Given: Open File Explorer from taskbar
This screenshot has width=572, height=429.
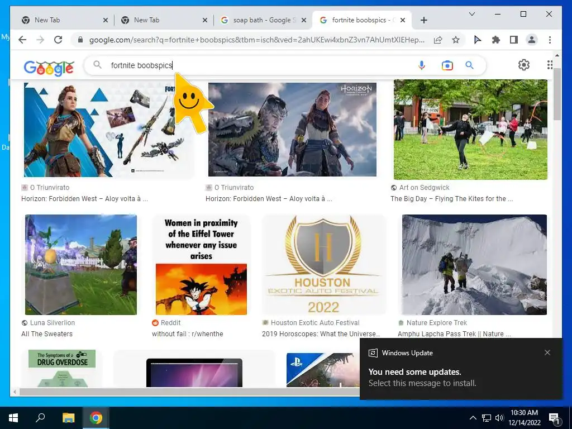Looking at the screenshot, I should point(68,418).
